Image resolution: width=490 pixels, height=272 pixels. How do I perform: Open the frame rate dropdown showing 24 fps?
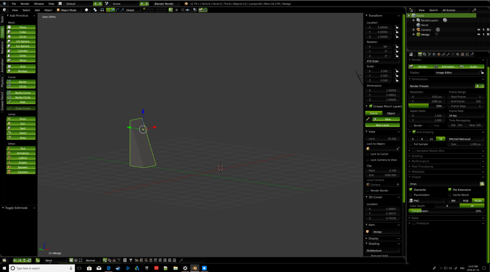464,116
